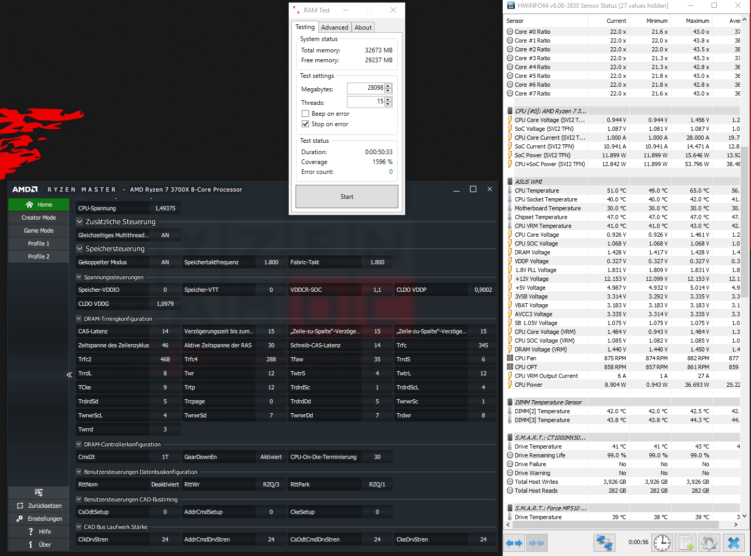
Task: Click CPU Temperature thermometer icon in ASUS WMI
Action: (x=510, y=191)
